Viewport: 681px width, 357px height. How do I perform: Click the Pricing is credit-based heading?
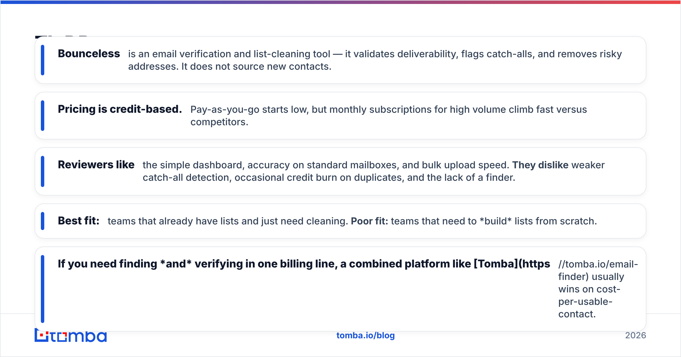pos(120,109)
